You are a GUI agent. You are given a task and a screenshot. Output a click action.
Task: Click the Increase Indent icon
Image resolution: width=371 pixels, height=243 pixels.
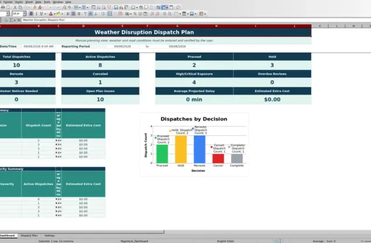[x=165, y=14]
